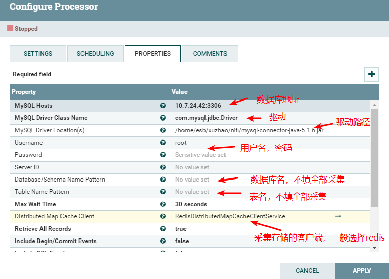
Task: Select the PROPERTIES tab
Action: 153,54
